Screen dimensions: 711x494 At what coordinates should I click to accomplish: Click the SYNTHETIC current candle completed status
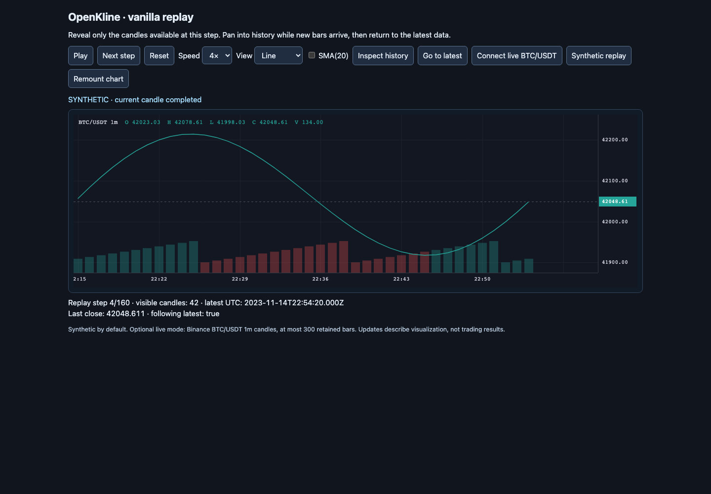135,100
